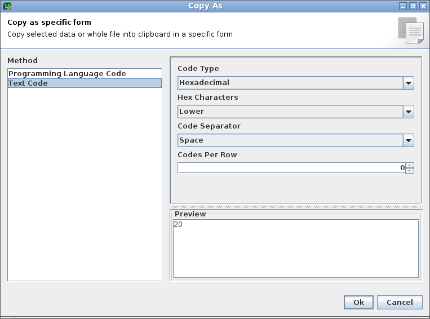Image resolution: width=430 pixels, height=319 pixels.
Task: Click the Code Type label
Action: click(198, 69)
